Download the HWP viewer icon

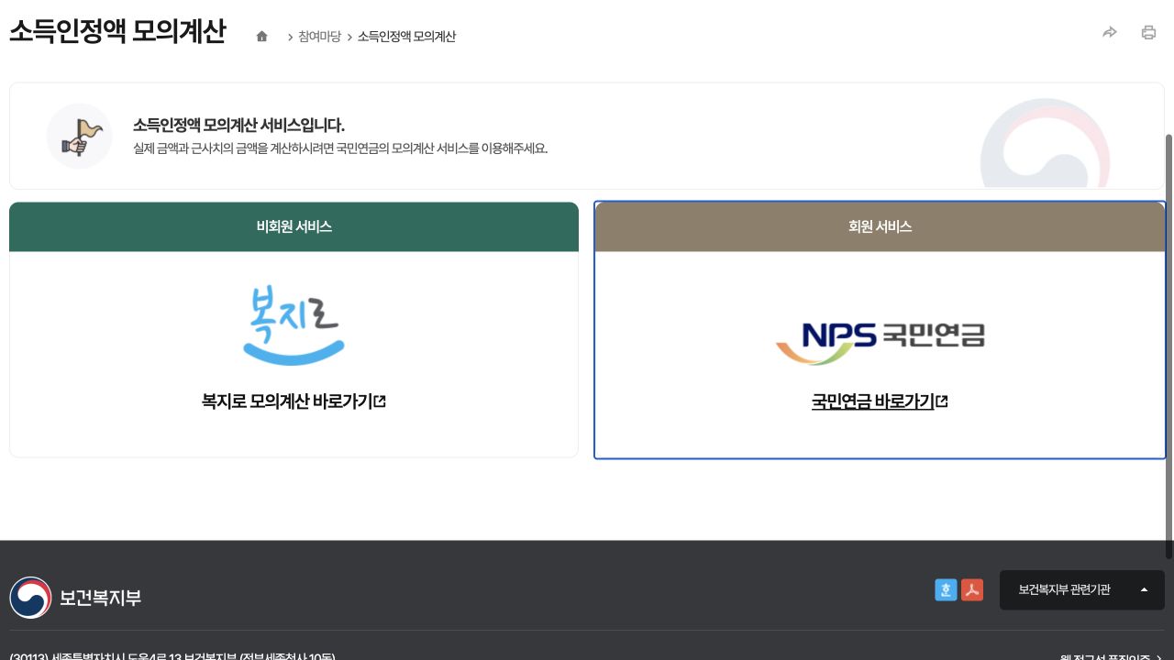(946, 590)
